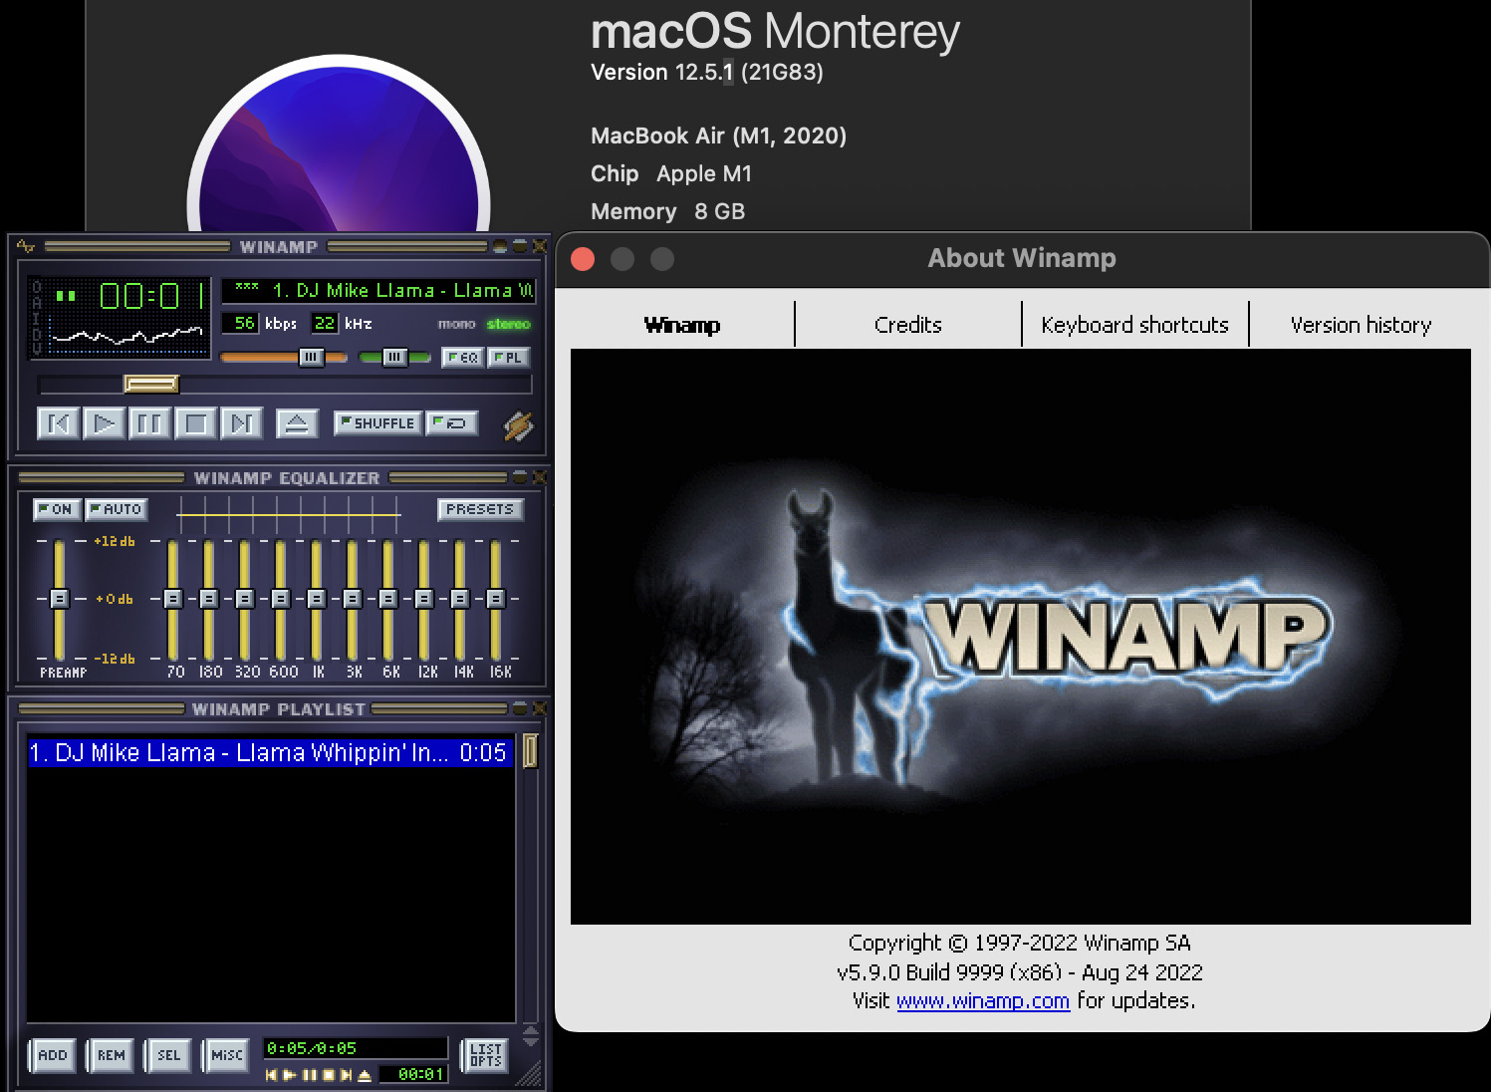Minimize the Winamp main window
Viewport: 1491px width, 1092px height.
click(500, 246)
